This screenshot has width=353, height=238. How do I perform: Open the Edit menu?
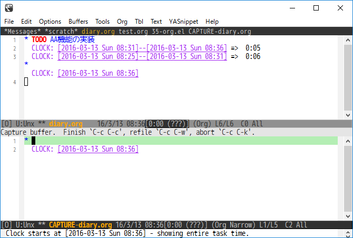[26, 22]
